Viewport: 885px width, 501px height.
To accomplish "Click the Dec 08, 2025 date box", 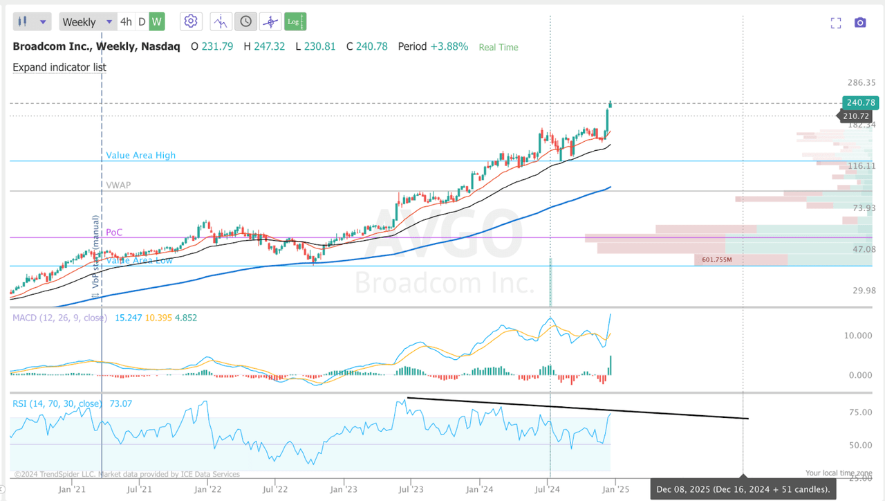I will (744, 489).
